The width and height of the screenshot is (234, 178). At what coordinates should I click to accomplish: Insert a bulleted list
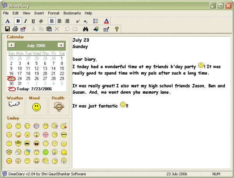click(96, 21)
